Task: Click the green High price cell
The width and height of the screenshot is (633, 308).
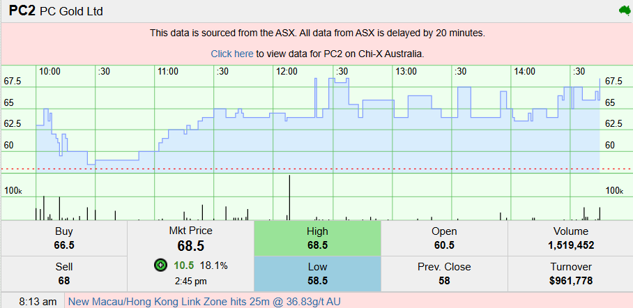Action: point(317,238)
